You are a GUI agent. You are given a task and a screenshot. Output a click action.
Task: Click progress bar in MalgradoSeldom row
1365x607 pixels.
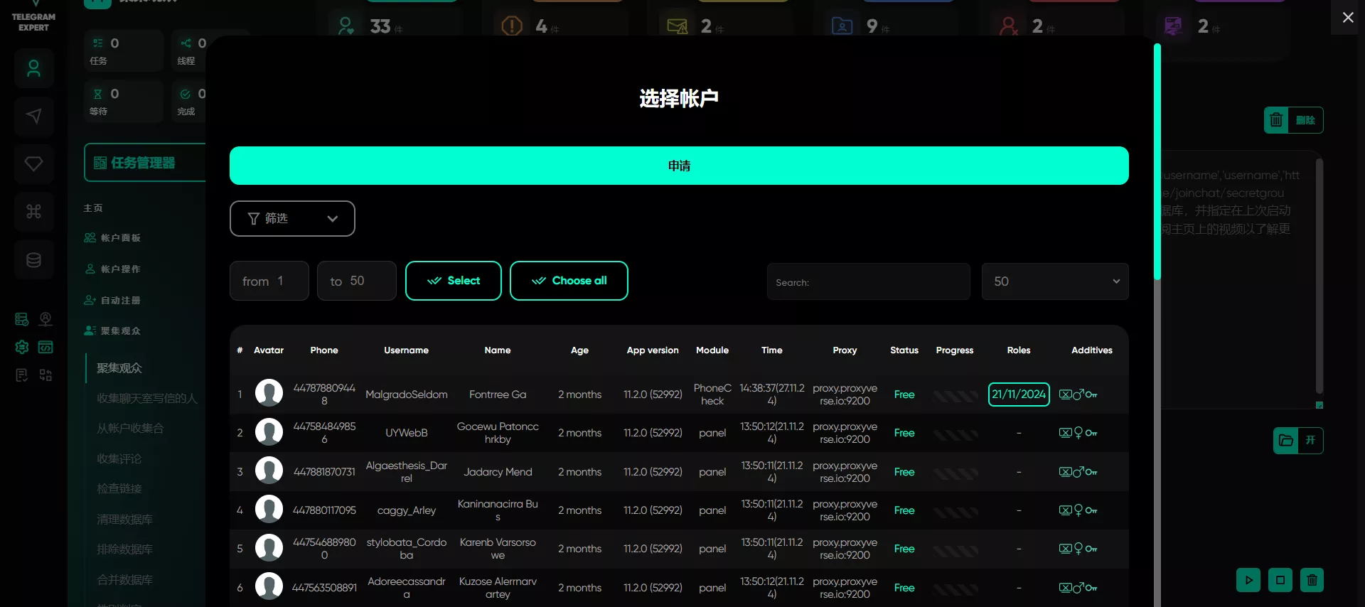tap(955, 395)
